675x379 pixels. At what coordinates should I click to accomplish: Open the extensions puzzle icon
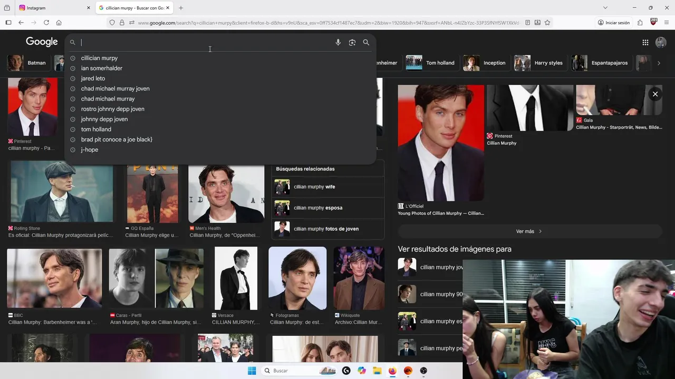(x=640, y=23)
